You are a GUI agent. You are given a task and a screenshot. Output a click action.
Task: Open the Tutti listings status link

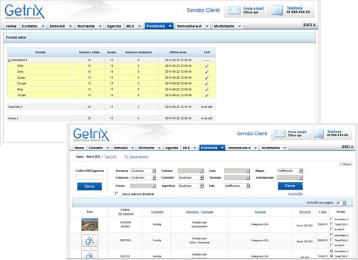(x=111, y=157)
